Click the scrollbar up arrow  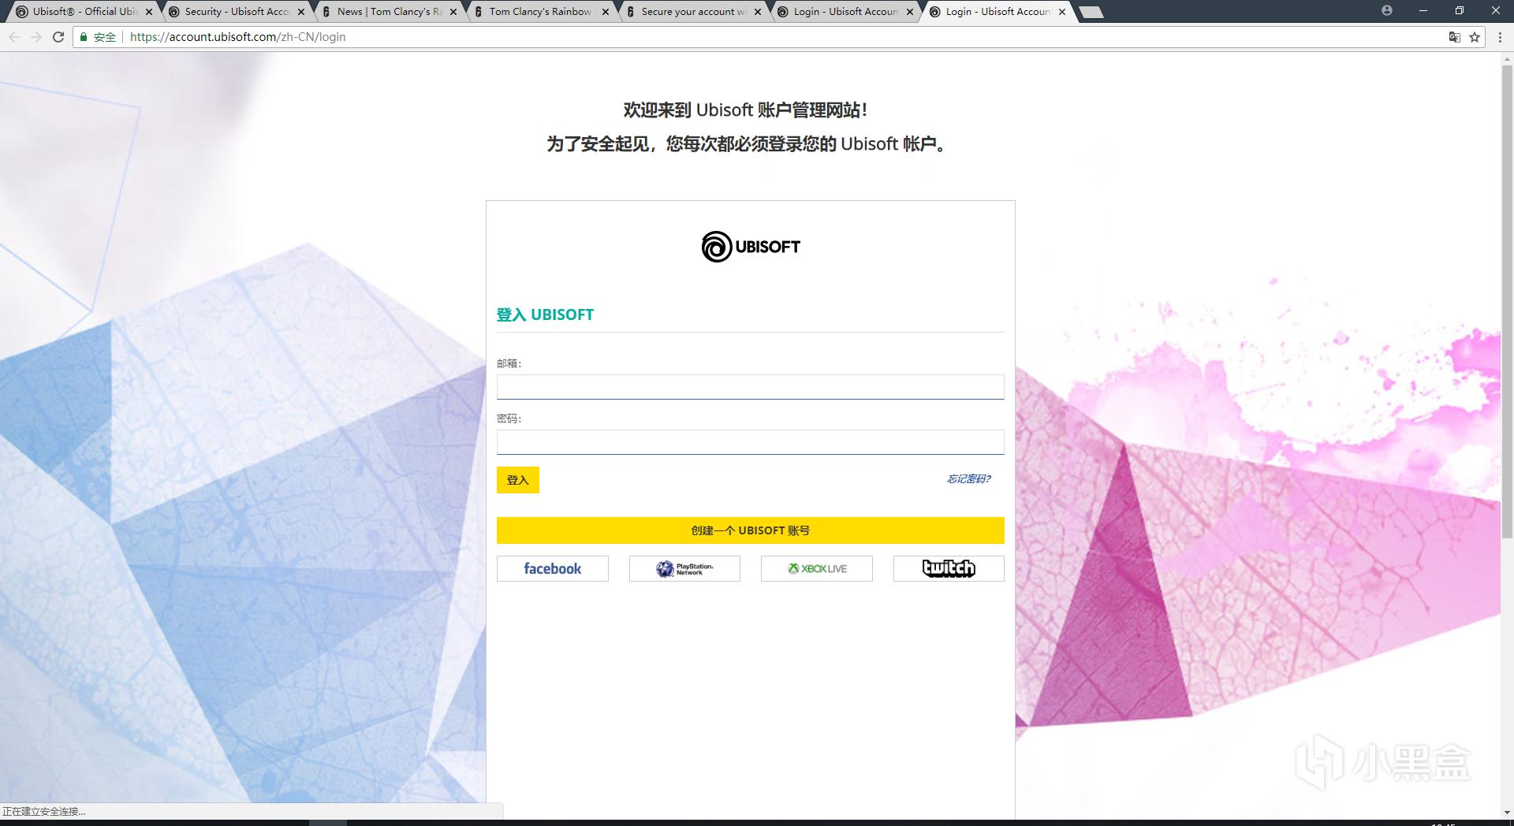click(1507, 58)
